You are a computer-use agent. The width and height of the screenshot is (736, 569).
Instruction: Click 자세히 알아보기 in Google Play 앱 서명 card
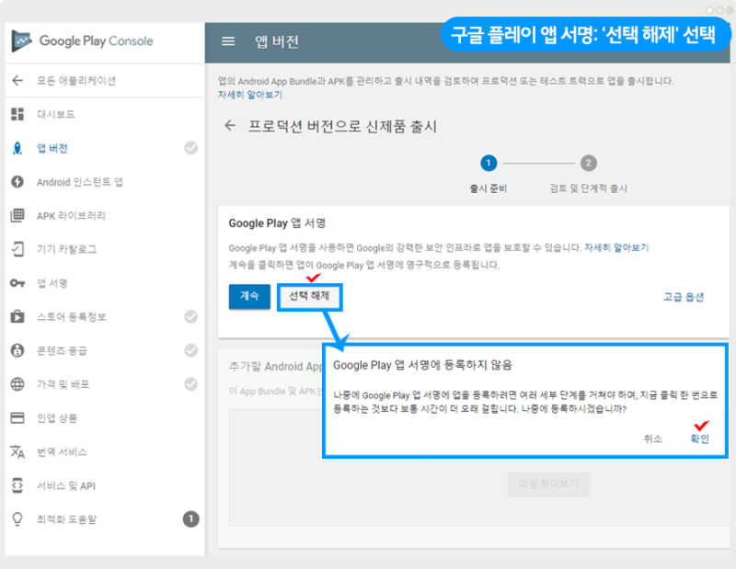tap(616, 247)
